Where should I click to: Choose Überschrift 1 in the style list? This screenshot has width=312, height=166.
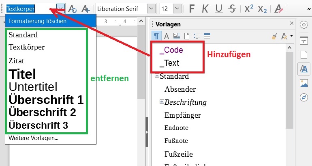[46, 99]
